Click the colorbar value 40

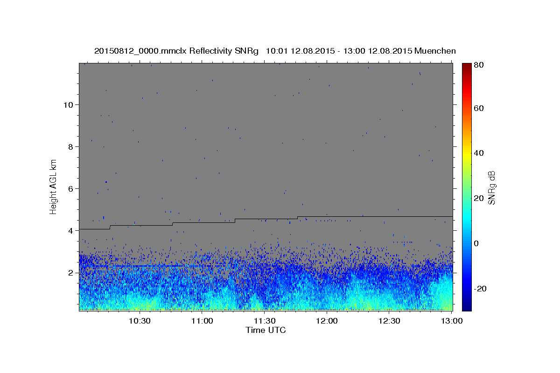478,153
